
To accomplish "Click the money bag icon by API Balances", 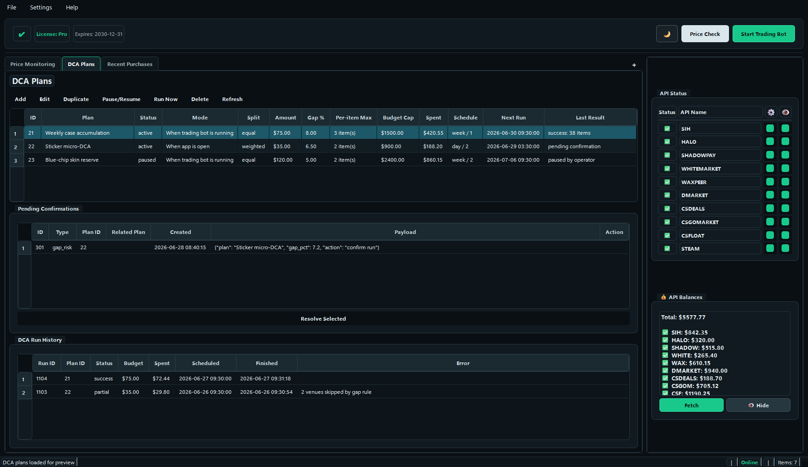I will point(663,297).
